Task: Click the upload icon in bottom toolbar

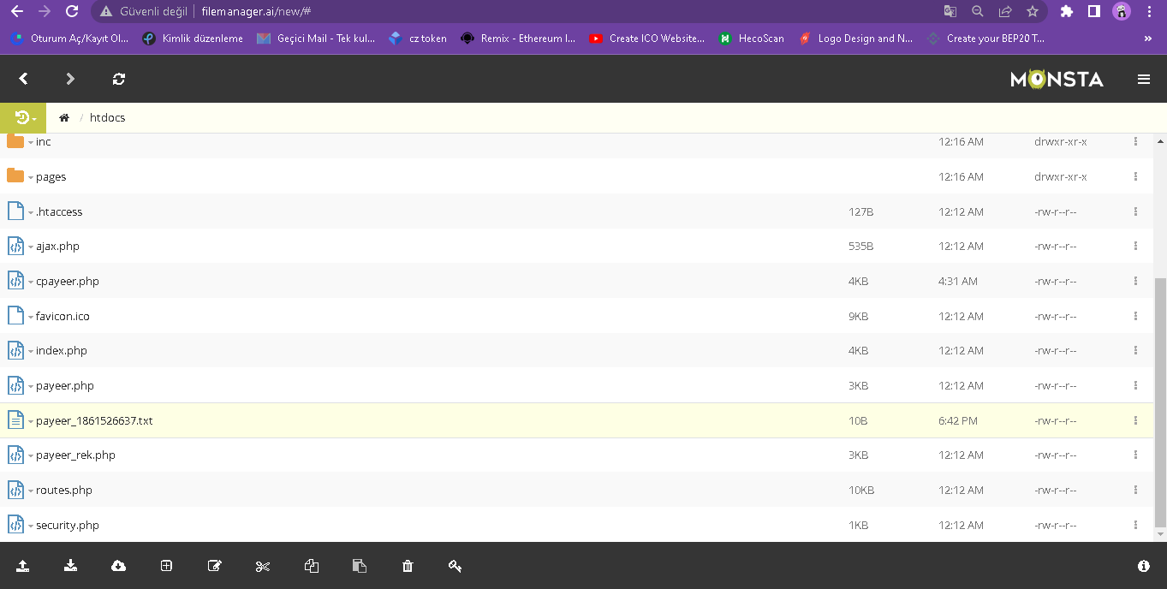Action: pos(23,566)
